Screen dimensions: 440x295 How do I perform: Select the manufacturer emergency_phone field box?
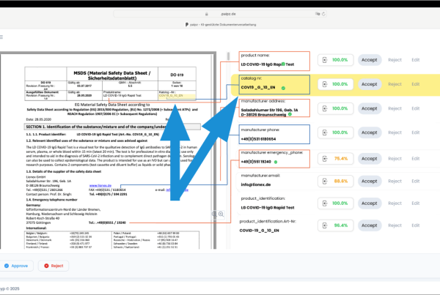pos(274,159)
